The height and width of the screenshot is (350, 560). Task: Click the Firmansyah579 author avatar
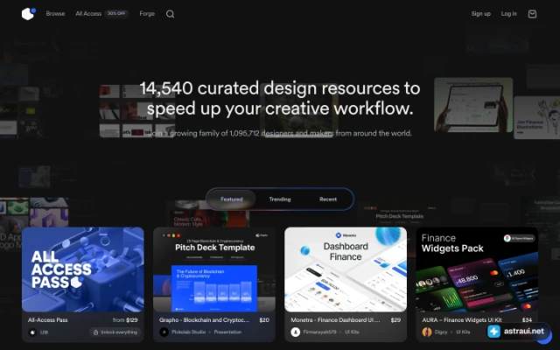pos(296,332)
